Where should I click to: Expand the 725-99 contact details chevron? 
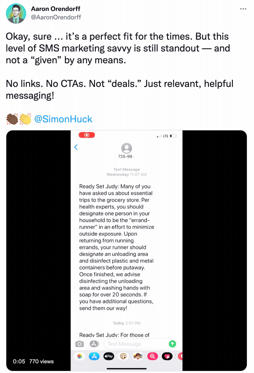pyautogui.click(x=134, y=157)
